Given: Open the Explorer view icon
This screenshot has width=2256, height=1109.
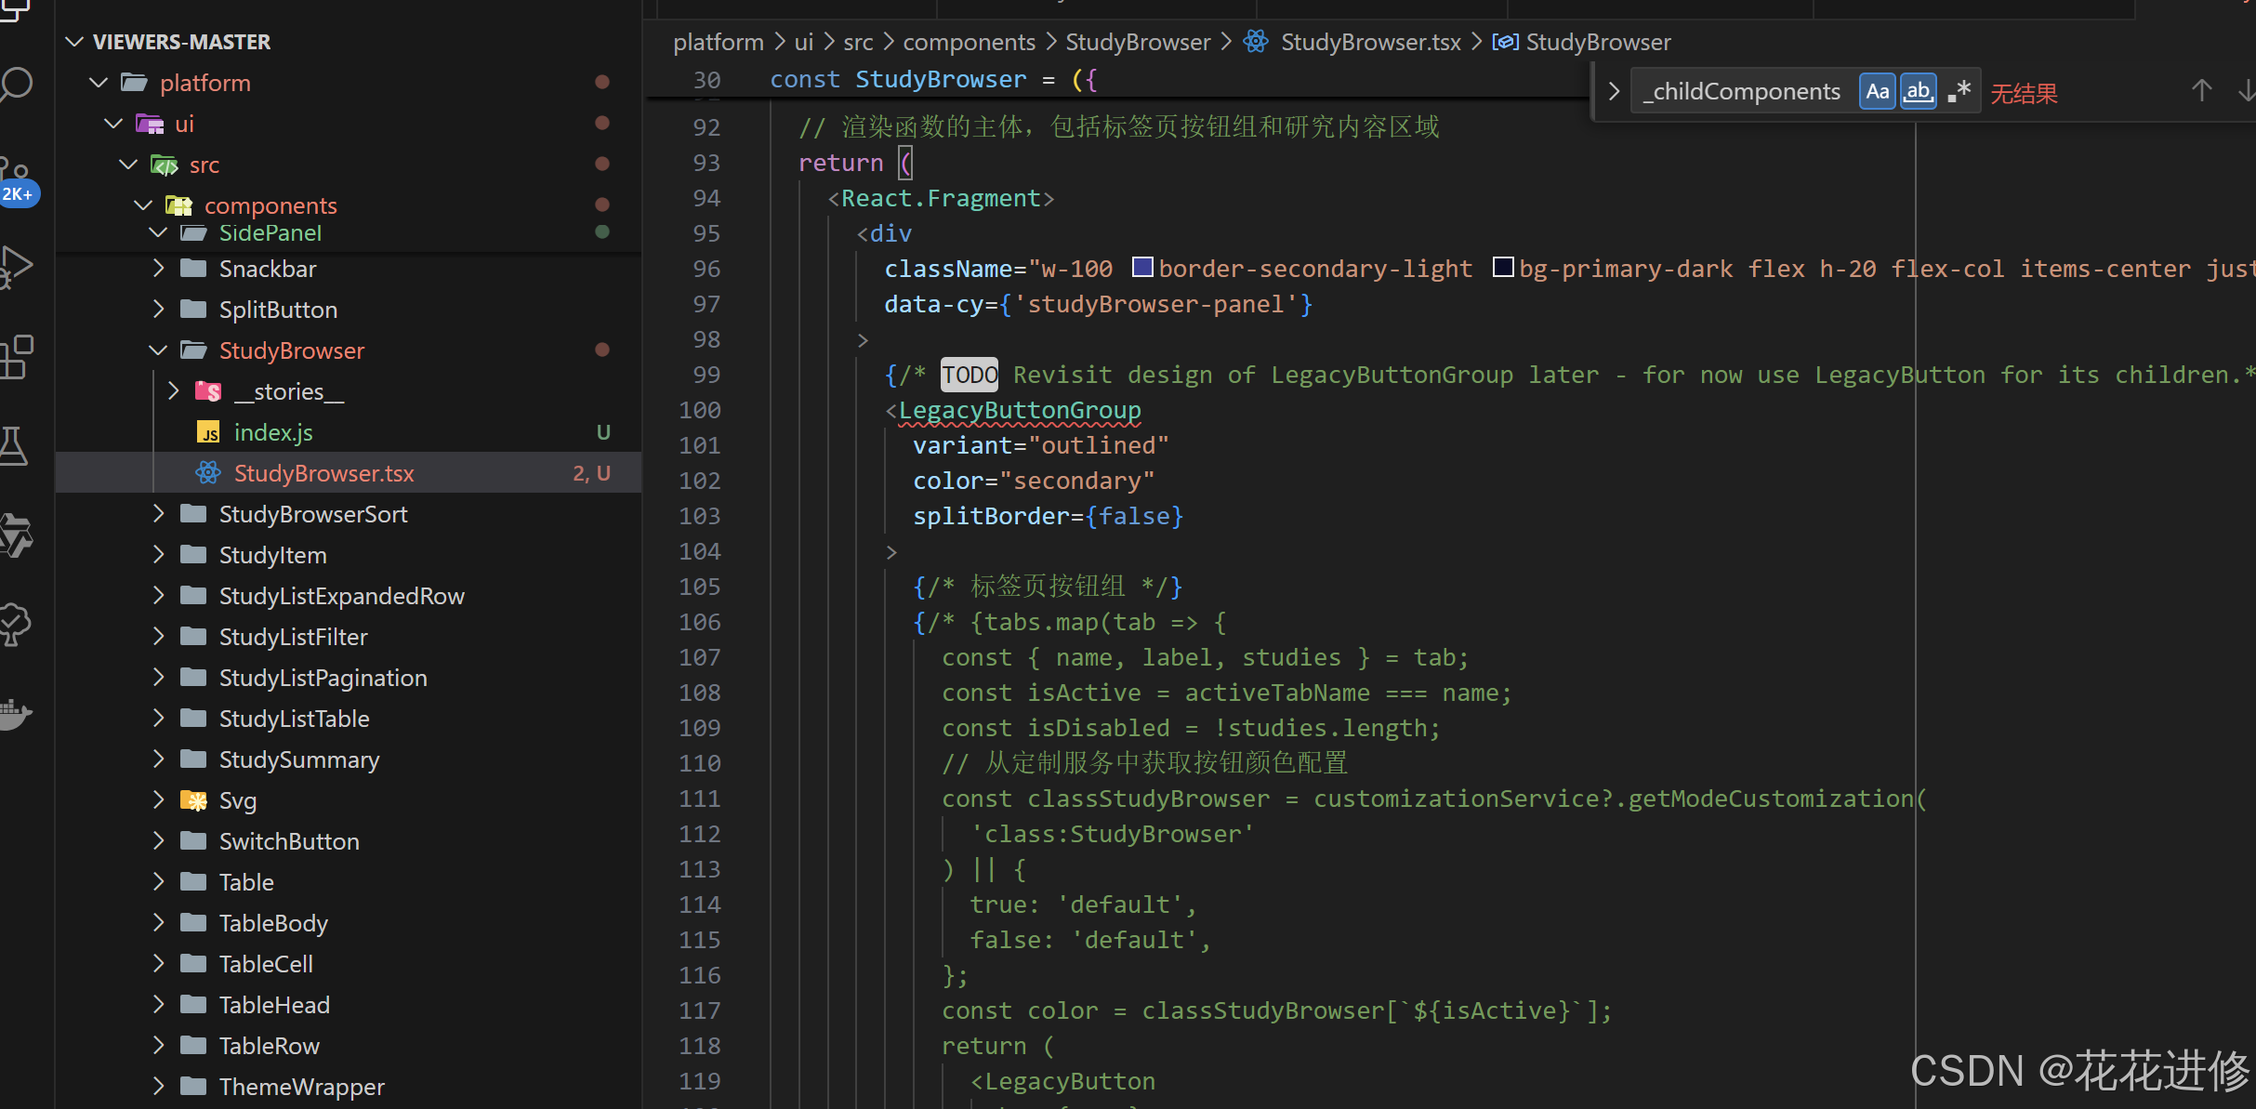Looking at the screenshot, I should (15, 9).
